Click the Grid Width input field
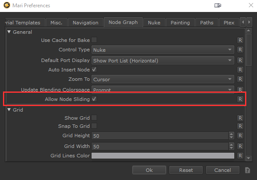Image resolution: width=257 pixels, height=180 pixels. pos(160,146)
